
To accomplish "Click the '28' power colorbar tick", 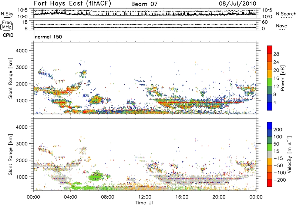I will [x=276, y=54].
